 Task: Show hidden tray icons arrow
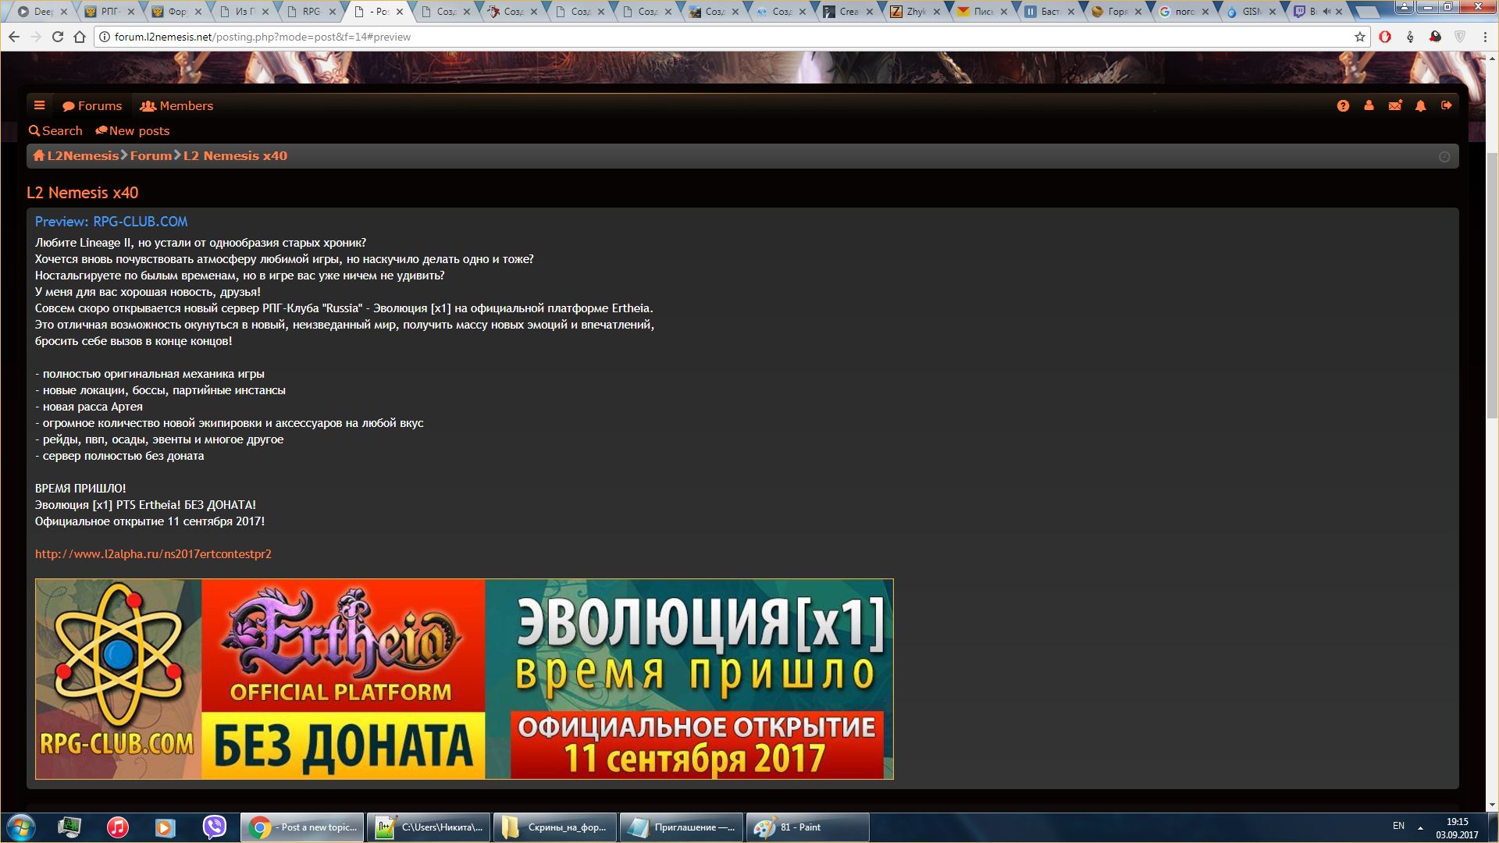click(x=1420, y=827)
